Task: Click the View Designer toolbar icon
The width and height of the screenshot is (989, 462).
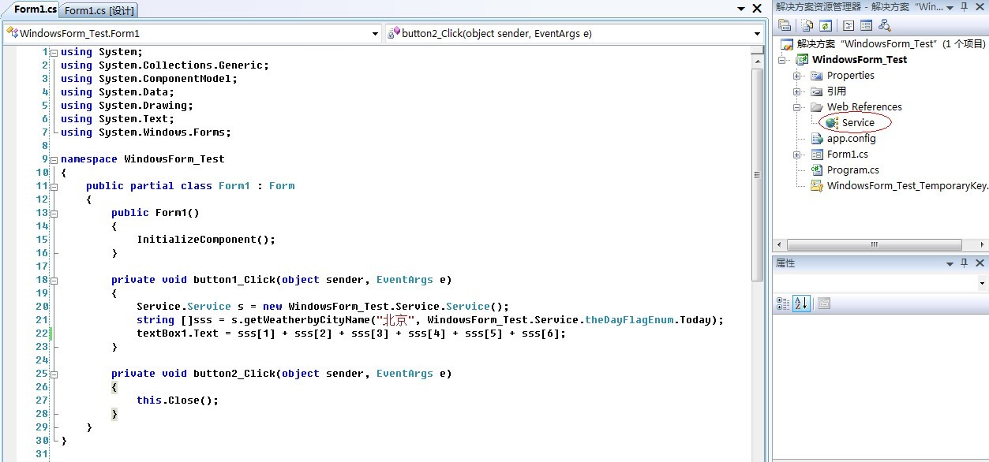Action: click(866, 26)
